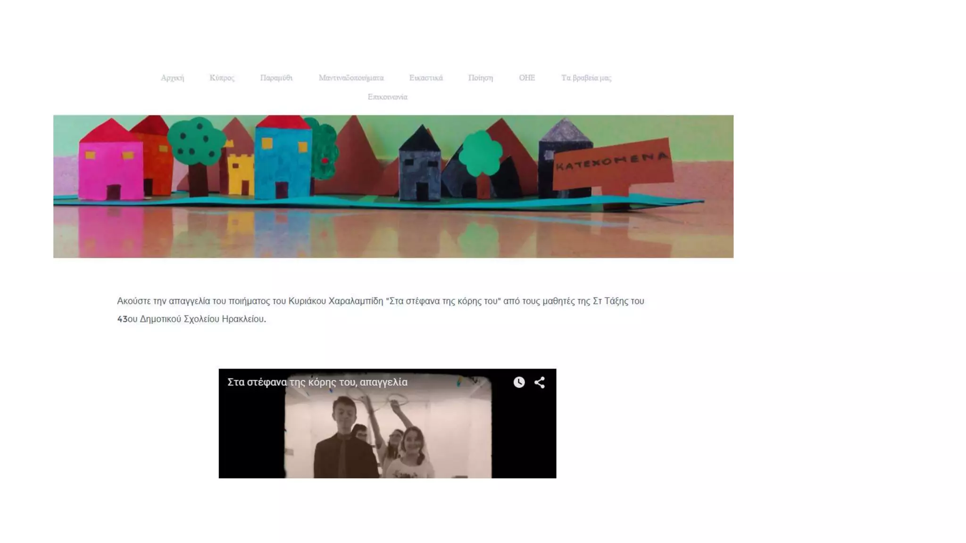The image size is (966, 543).
Task: Click the Watch later clock icon
Action: point(519,382)
